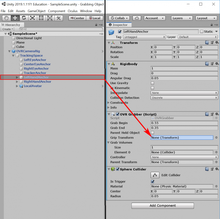Open Sphere Collider component gear menu
Image resolution: width=220 pixels, height=219 pixels.
[x=217, y=169]
